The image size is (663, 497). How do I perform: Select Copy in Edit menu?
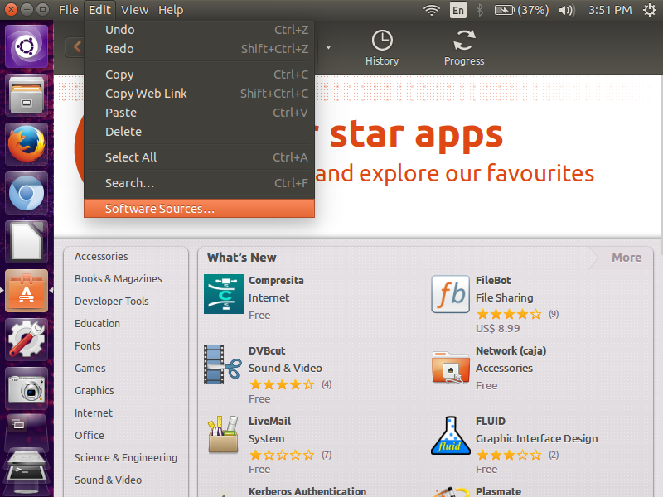point(199,75)
